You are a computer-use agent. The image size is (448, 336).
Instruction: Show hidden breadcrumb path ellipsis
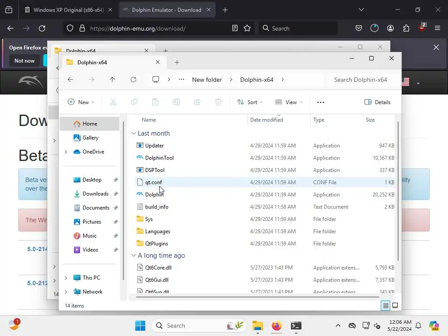point(182,80)
